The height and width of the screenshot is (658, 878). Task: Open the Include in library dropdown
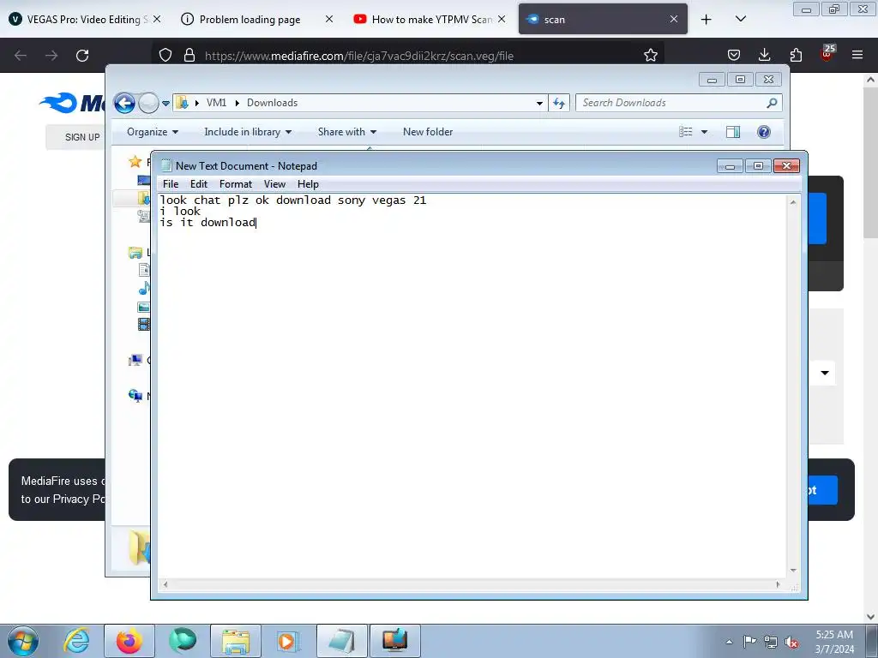click(x=248, y=132)
